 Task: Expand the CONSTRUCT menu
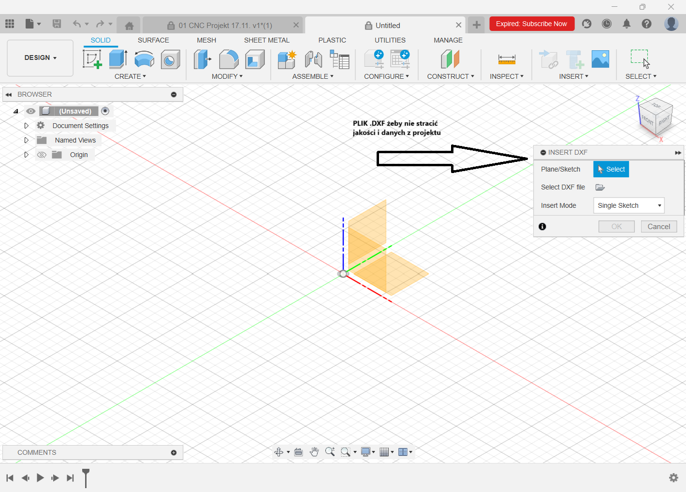451,76
